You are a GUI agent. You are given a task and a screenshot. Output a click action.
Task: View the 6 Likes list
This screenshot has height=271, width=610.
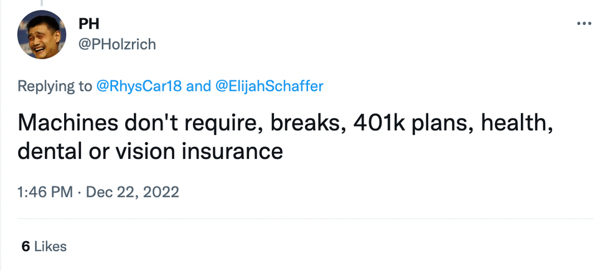click(x=44, y=246)
